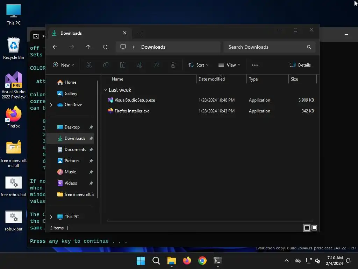
Task: Click the horizontal scrollbar in file list
Action: (210, 221)
